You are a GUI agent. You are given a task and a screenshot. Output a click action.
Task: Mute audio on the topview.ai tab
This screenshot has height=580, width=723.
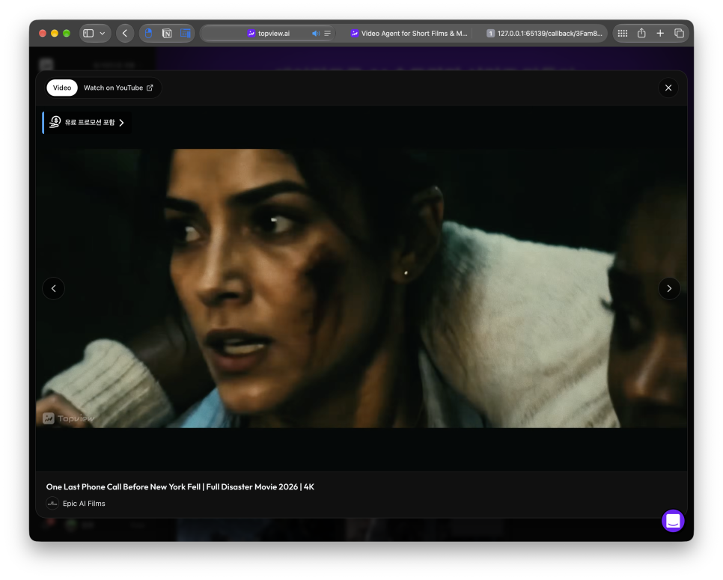click(316, 33)
